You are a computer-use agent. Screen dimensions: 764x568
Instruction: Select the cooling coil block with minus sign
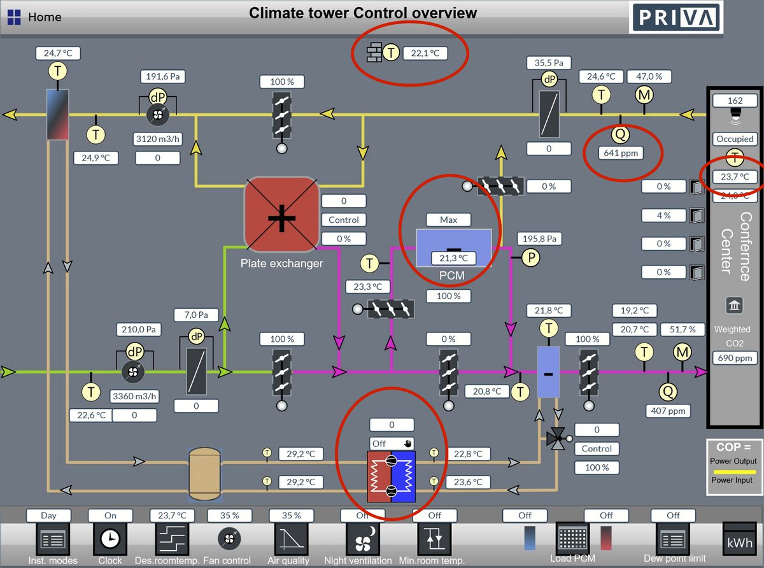coord(548,372)
